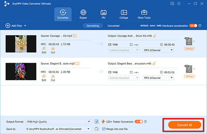207x134 pixels.
Task: Click Cut scissors for Elegant Bass file
Action: pyautogui.click(x=53, y=78)
